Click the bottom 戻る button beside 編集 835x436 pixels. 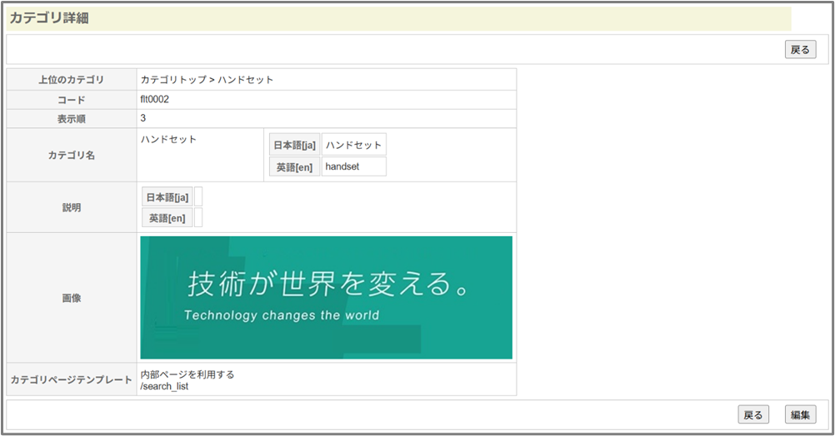[x=753, y=414]
